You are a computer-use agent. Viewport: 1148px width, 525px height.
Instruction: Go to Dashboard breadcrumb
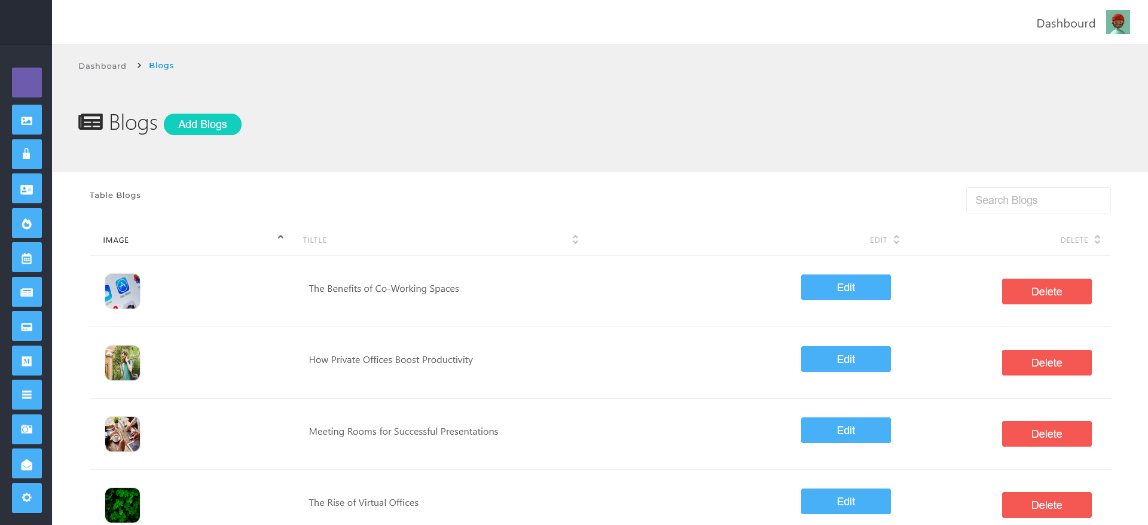pos(102,66)
